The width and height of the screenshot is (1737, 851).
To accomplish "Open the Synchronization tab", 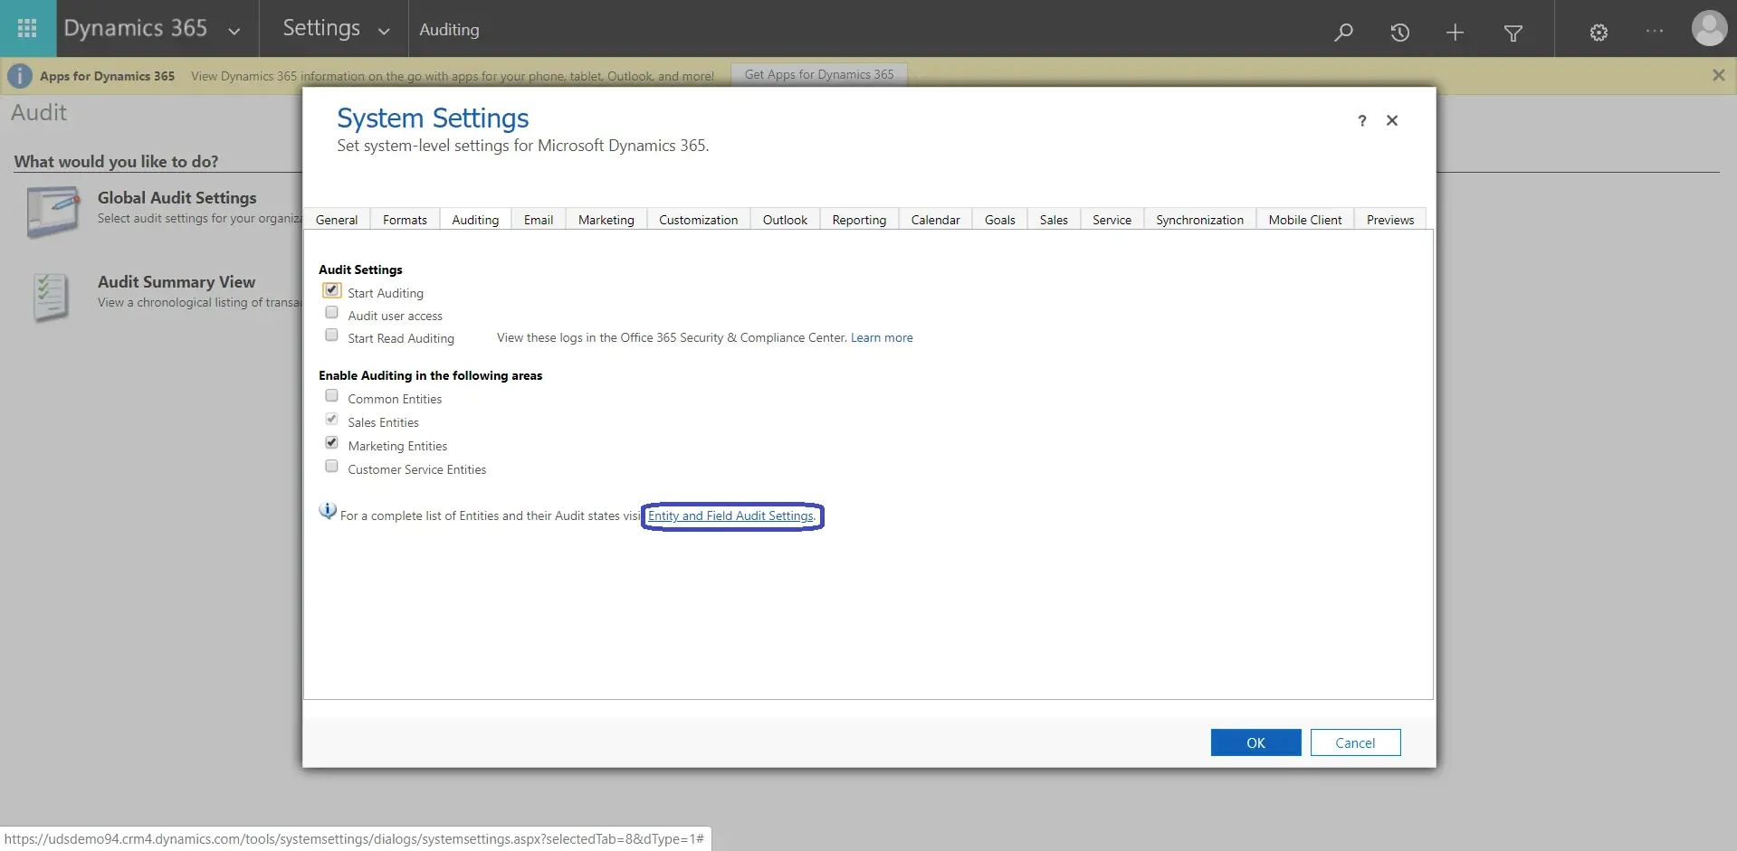I will point(1200,220).
